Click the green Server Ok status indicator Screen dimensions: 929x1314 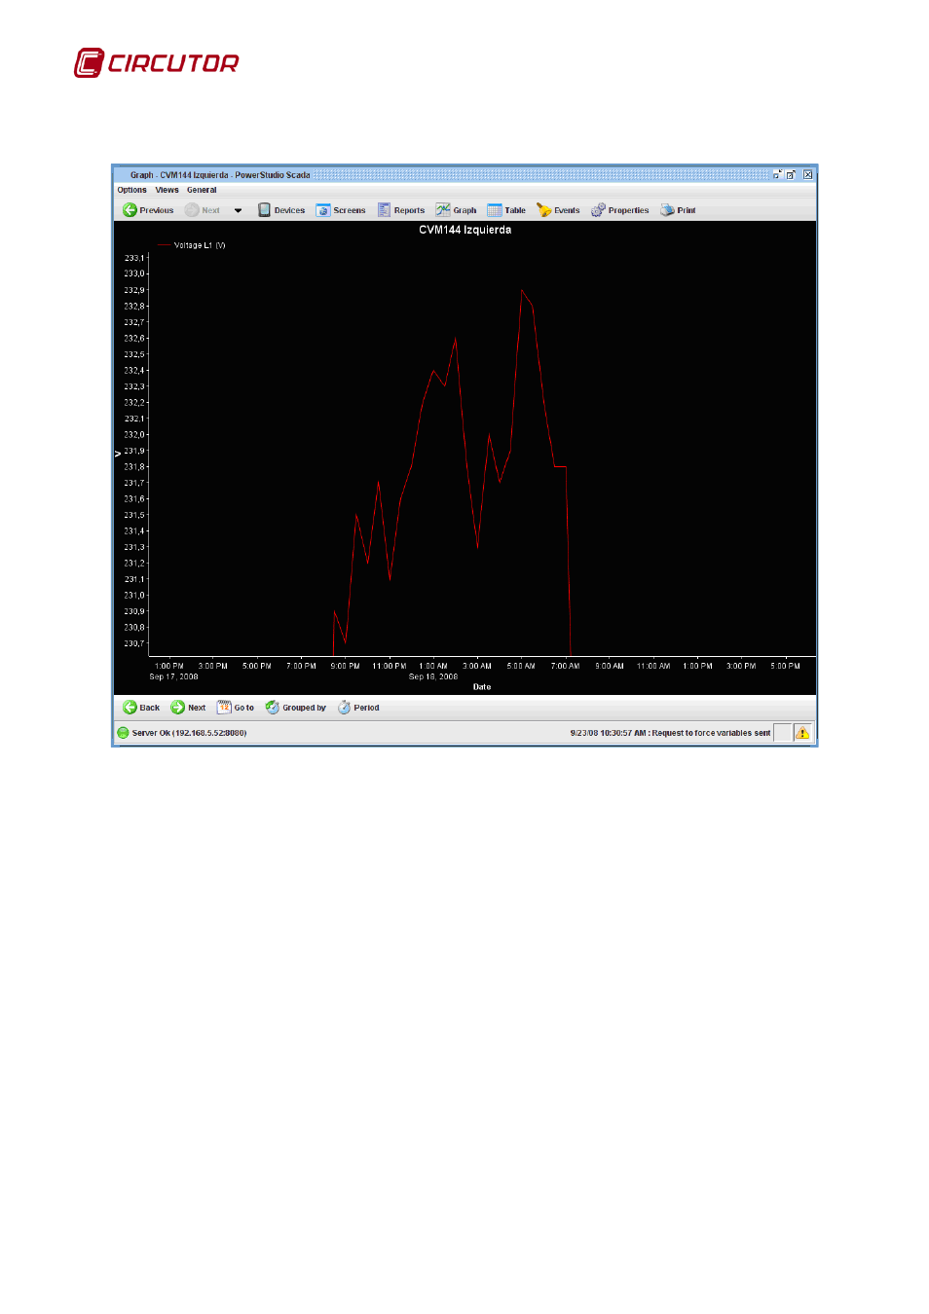pyautogui.click(x=123, y=733)
